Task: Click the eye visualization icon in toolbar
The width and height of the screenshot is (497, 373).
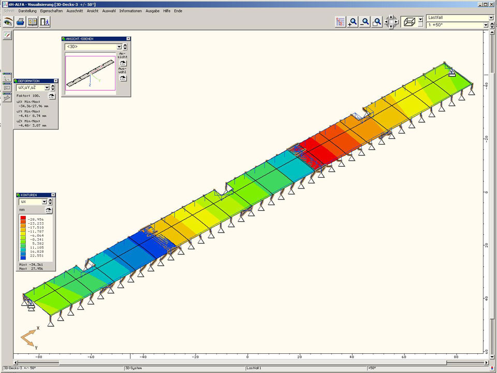Action: 8,22
